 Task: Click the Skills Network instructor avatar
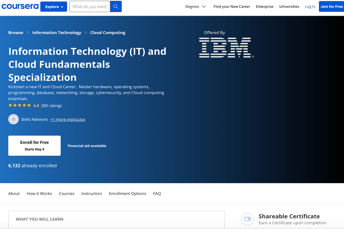[13, 120]
